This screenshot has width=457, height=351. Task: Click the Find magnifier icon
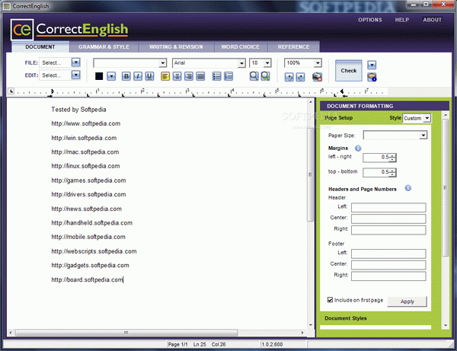254,76
